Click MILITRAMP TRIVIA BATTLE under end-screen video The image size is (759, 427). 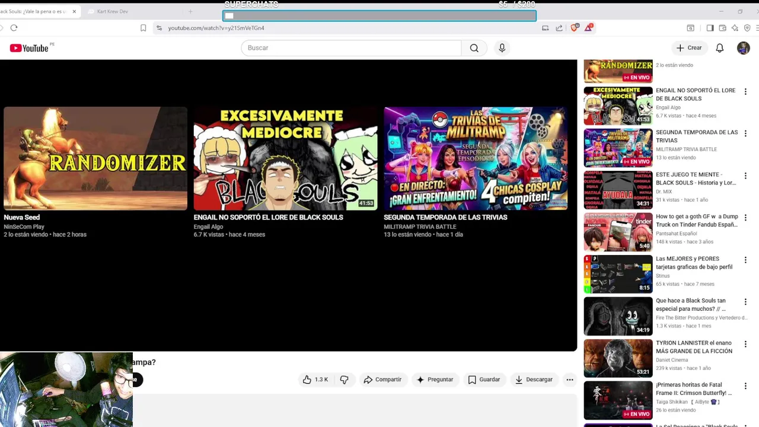tap(420, 227)
